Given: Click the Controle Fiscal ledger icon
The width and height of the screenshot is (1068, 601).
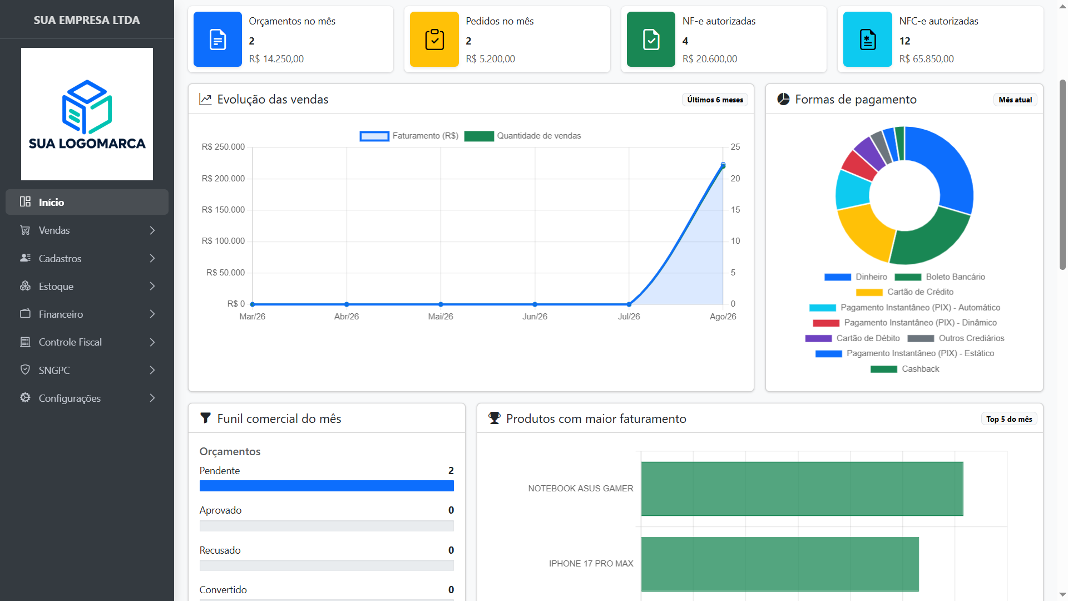Looking at the screenshot, I should [x=25, y=342].
